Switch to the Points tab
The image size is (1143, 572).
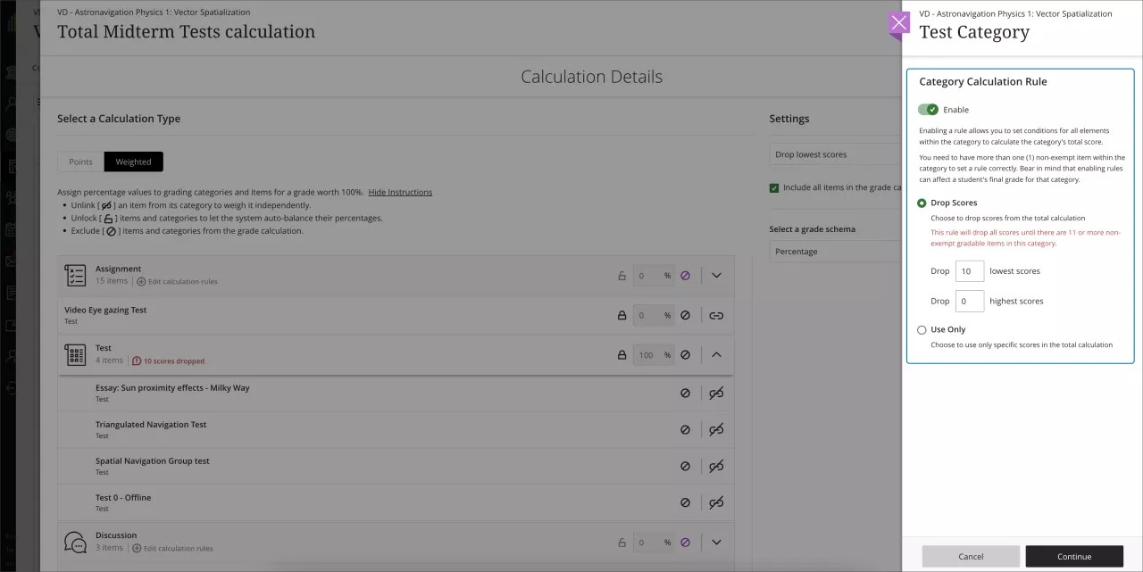(x=80, y=162)
